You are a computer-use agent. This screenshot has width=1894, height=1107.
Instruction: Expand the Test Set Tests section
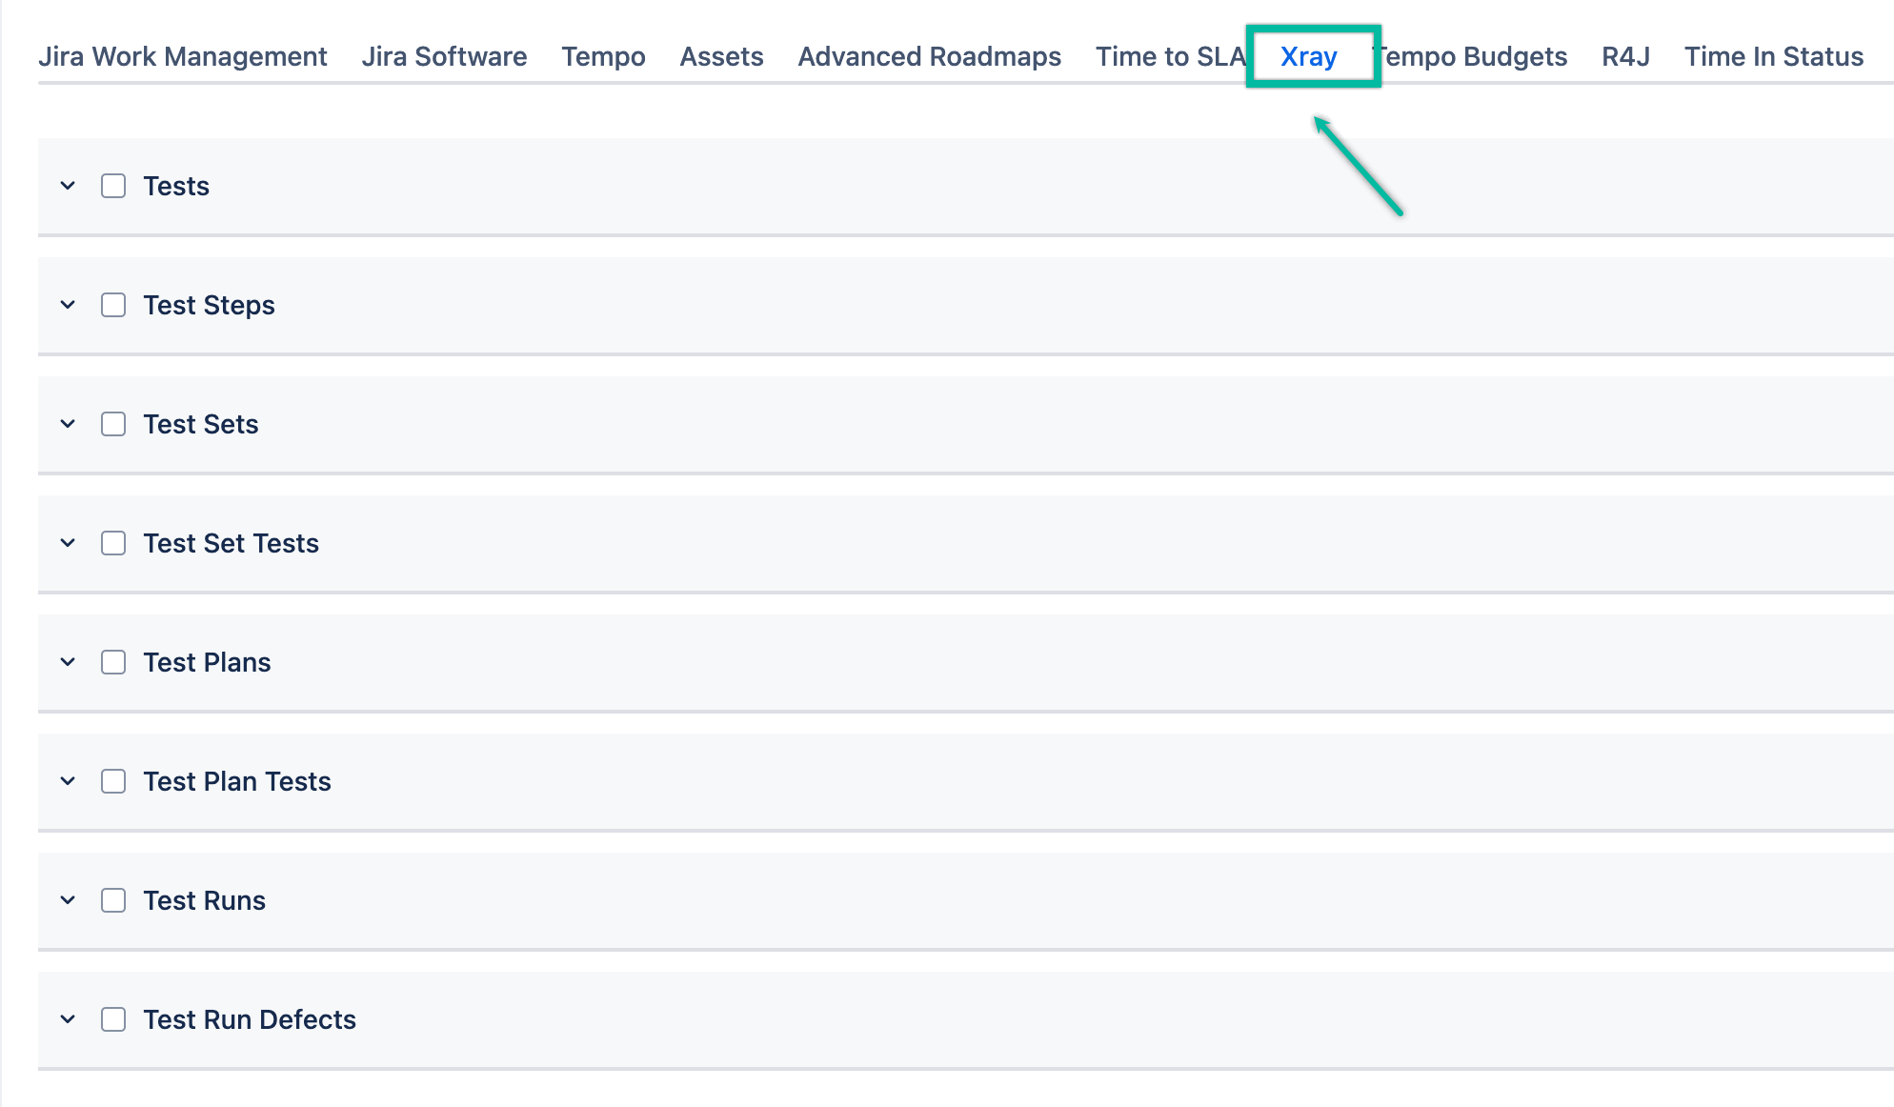pyautogui.click(x=67, y=543)
